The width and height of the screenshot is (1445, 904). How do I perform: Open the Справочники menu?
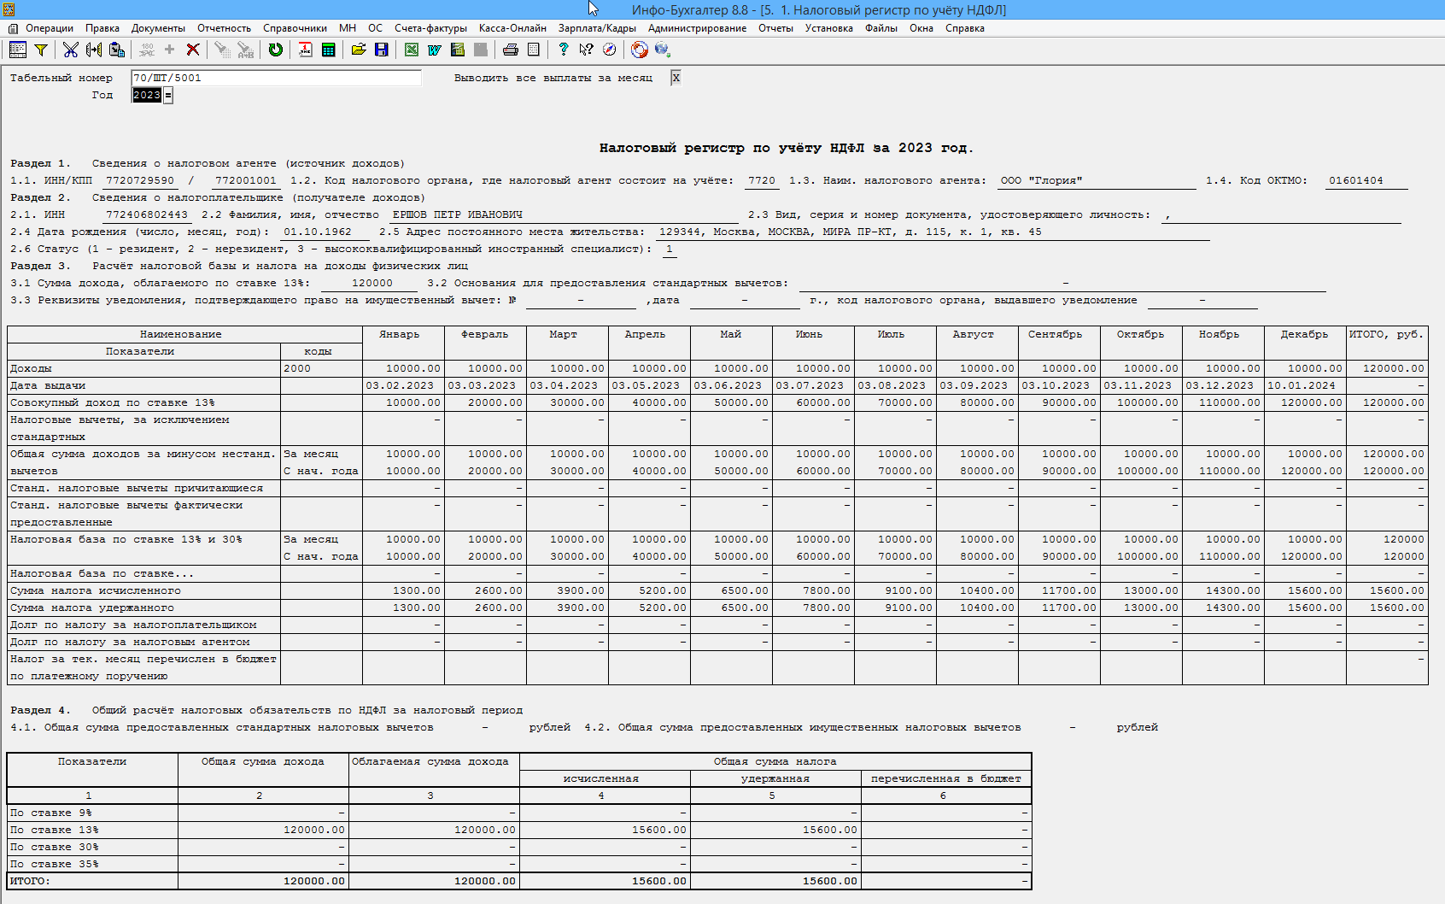[x=295, y=28]
